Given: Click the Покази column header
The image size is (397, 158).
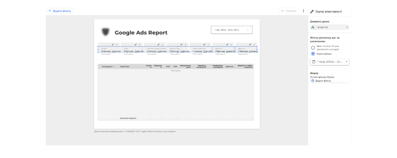Looking at the screenshot, I should (149, 66).
